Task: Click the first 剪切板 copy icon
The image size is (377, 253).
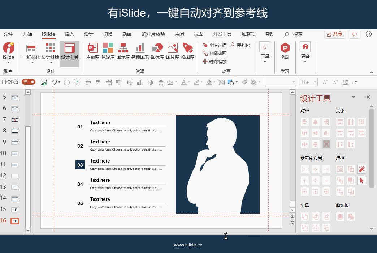Action: (x=340, y=216)
